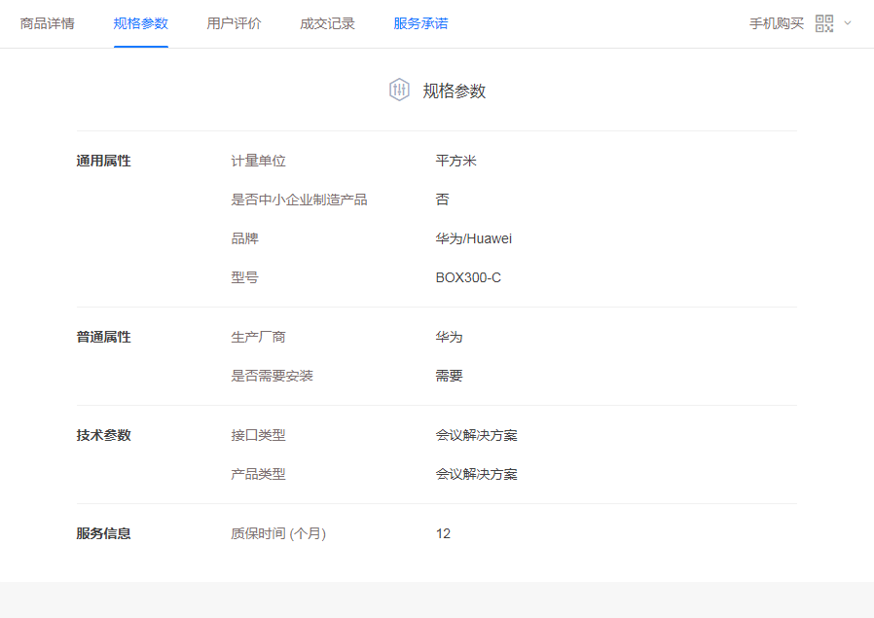Click the 规格参数 section heading text
The width and height of the screenshot is (874, 618).
pyautogui.click(x=455, y=91)
